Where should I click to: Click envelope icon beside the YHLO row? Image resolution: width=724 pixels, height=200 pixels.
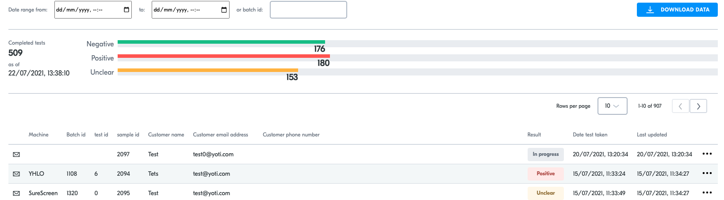click(16, 174)
